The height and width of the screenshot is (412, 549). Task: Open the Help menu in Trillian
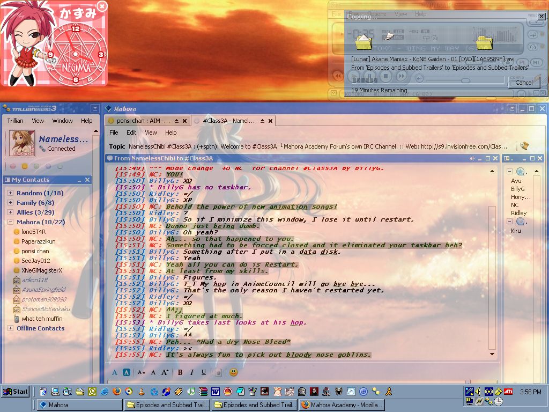tap(86, 121)
